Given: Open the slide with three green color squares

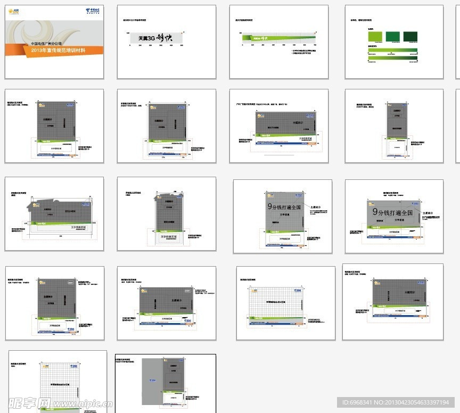Looking at the screenshot, I should tap(395, 42).
